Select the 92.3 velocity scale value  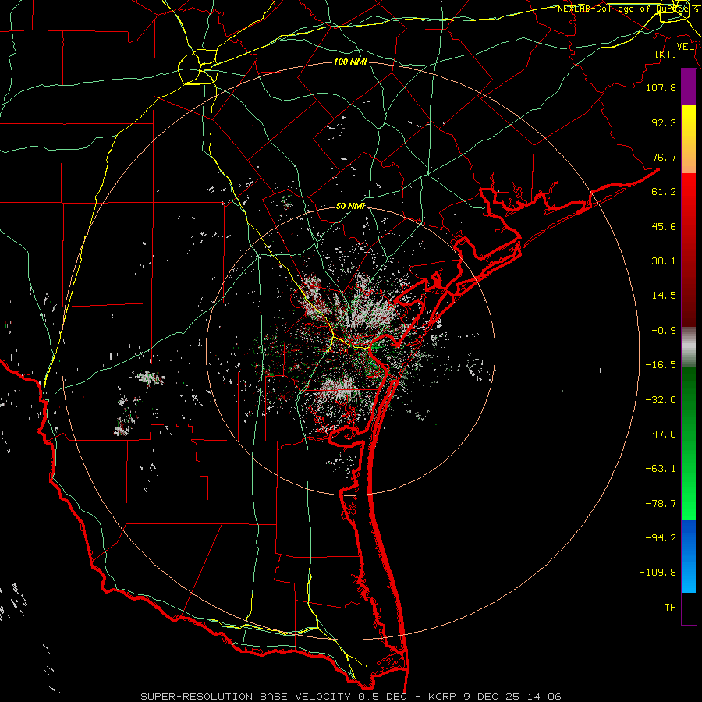pos(664,122)
